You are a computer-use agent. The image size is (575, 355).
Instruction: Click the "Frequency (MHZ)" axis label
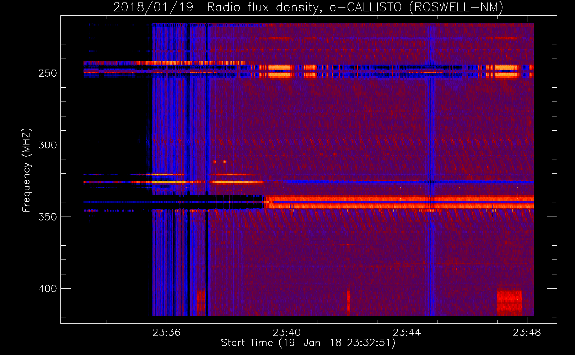coord(26,170)
